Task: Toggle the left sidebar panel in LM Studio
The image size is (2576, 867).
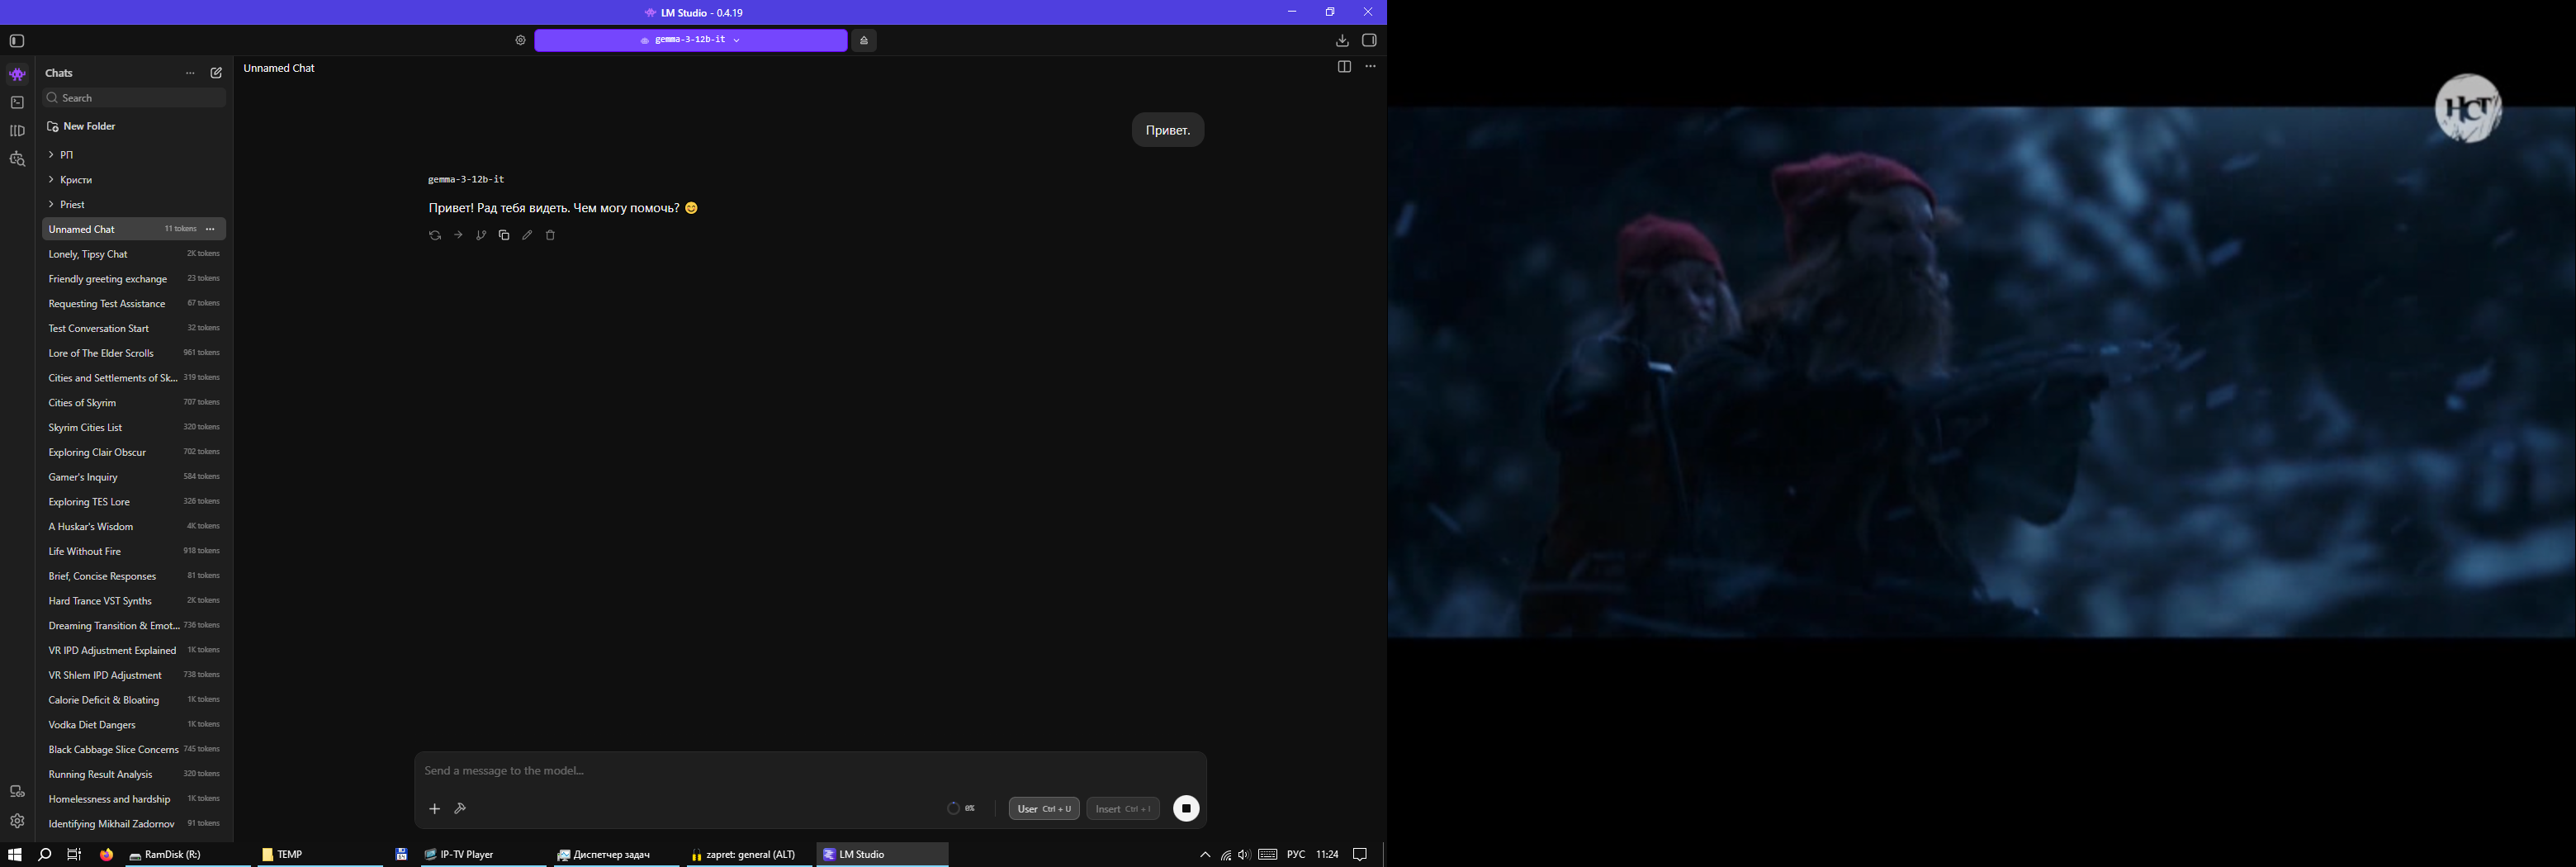Action: coord(17,41)
